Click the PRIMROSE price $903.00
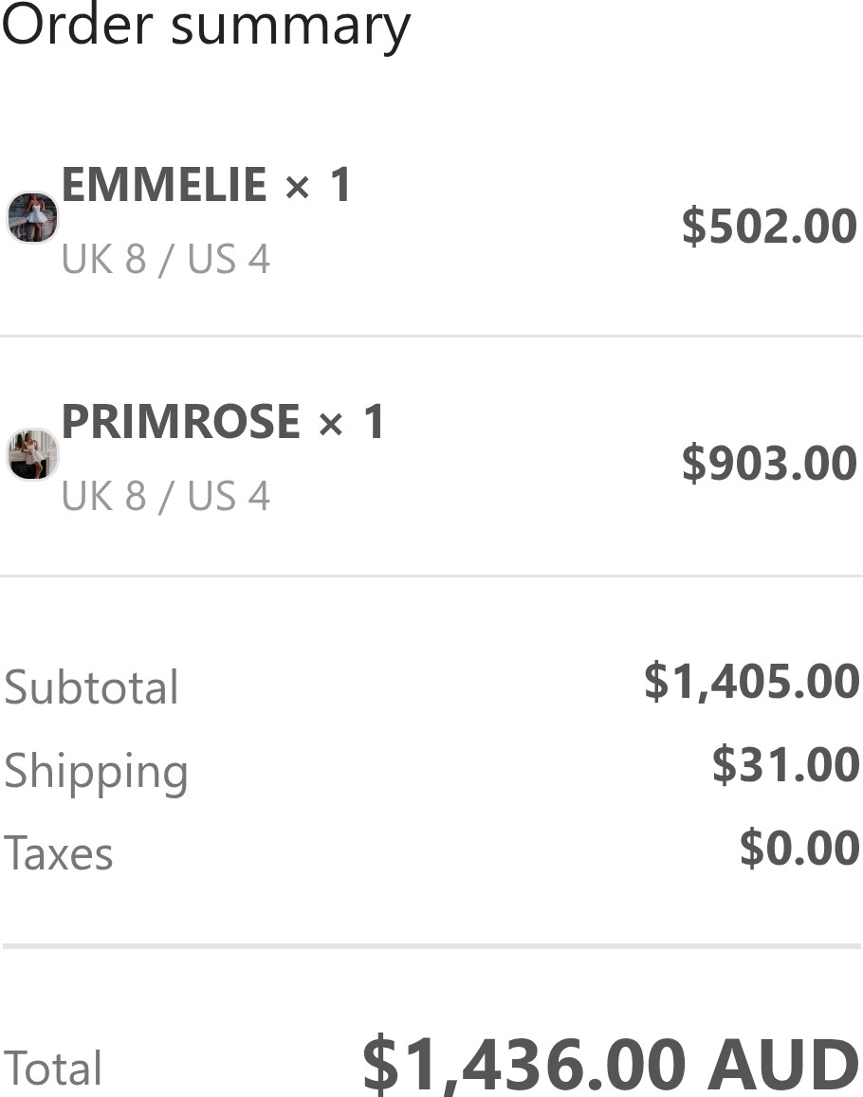863x1097 pixels. [769, 463]
